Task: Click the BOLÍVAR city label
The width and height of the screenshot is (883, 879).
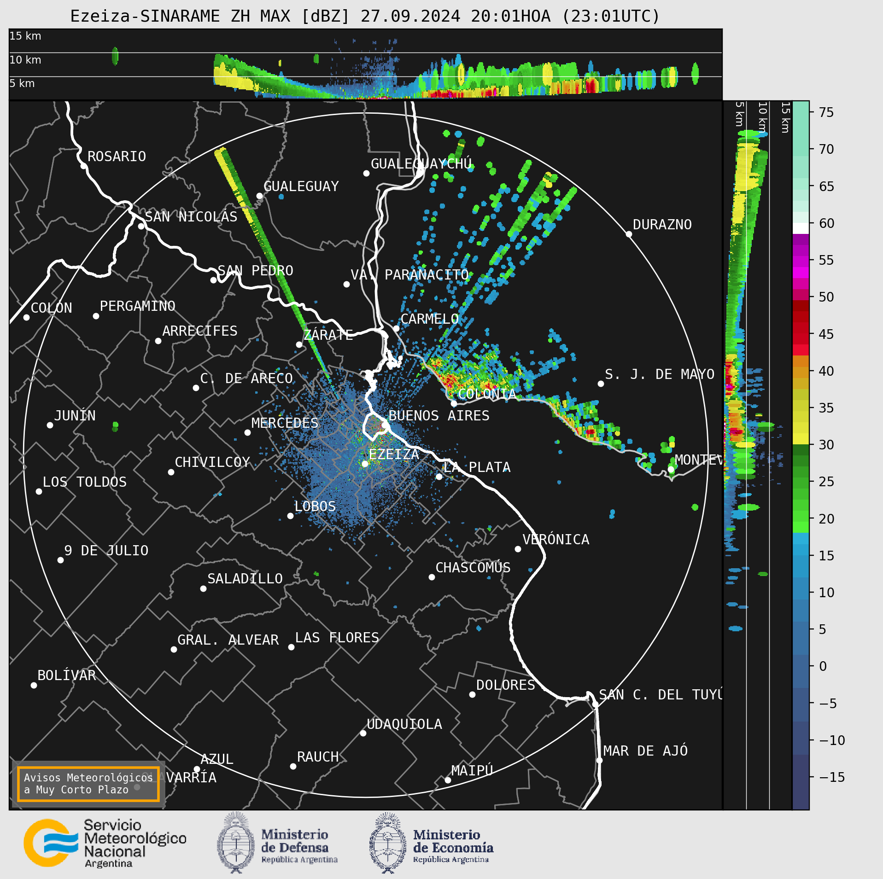Action: tap(67, 675)
